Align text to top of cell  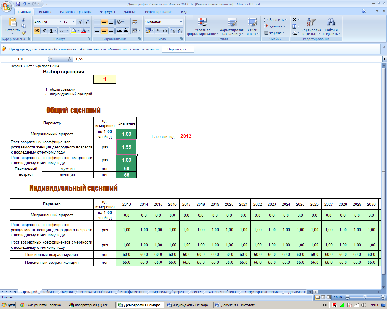(x=97, y=22)
